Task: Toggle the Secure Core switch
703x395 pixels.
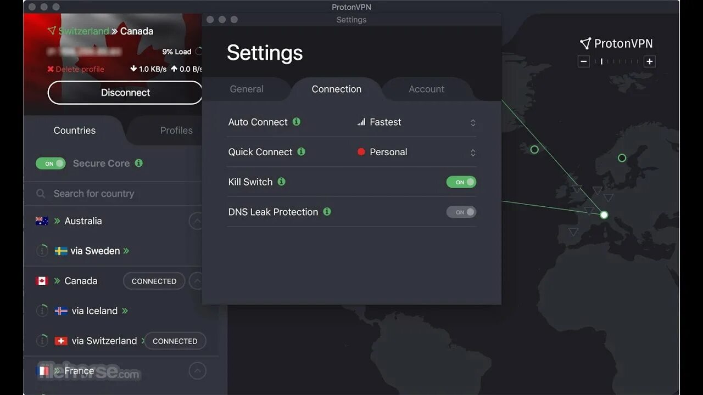Action: (51, 163)
